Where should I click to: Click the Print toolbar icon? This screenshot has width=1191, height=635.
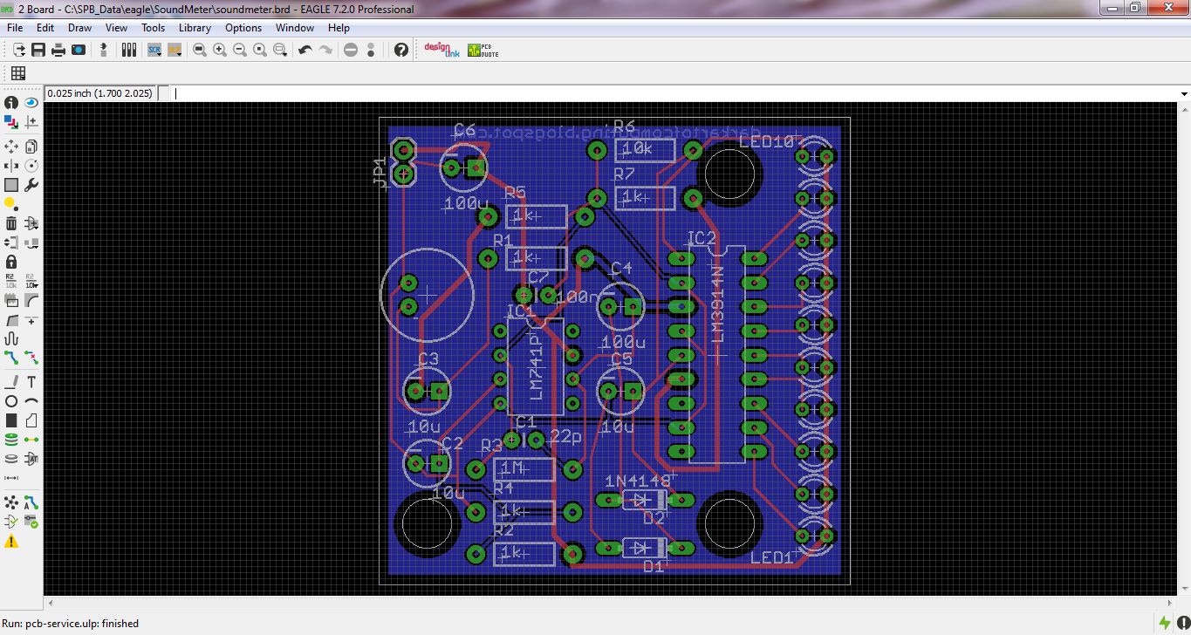pos(58,51)
